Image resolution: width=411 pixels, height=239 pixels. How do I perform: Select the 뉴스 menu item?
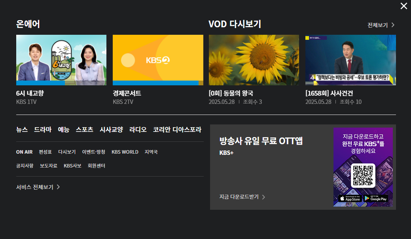pyautogui.click(x=22, y=130)
